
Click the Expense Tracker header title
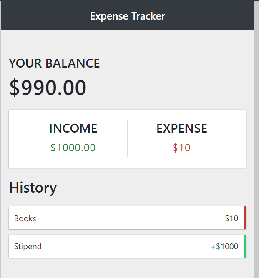click(x=127, y=16)
